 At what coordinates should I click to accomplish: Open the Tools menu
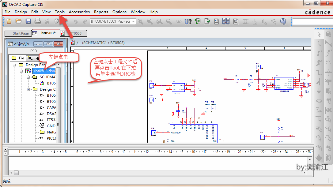[60, 12]
